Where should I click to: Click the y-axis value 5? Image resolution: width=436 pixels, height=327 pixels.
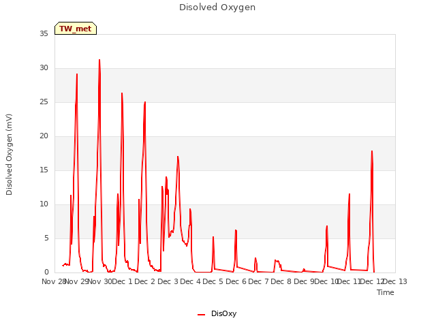pyautogui.click(x=46, y=238)
